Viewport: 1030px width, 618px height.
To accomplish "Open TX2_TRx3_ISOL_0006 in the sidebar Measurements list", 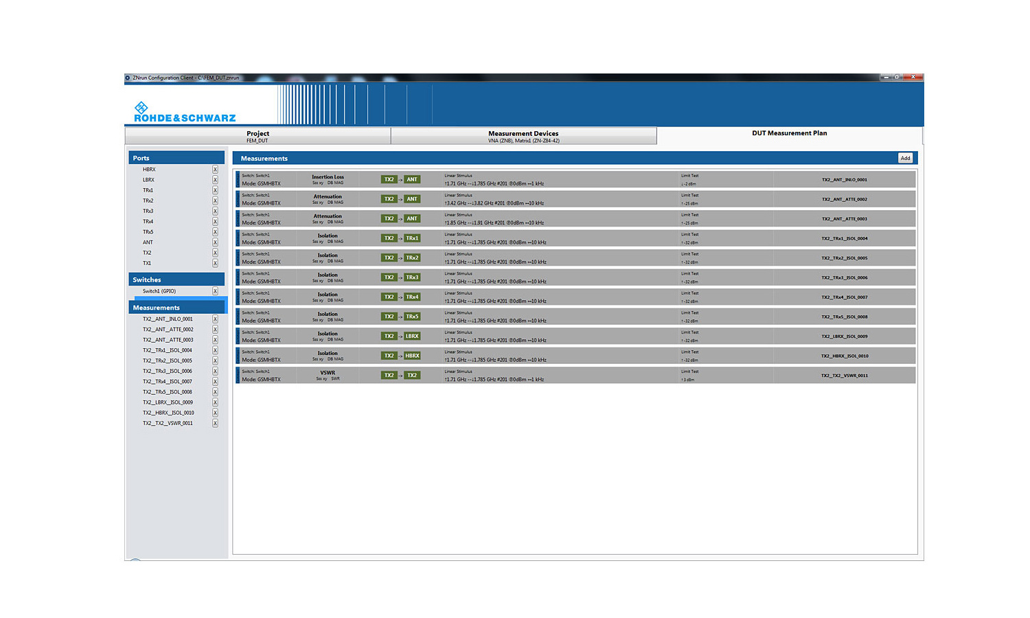I will click(x=167, y=371).
